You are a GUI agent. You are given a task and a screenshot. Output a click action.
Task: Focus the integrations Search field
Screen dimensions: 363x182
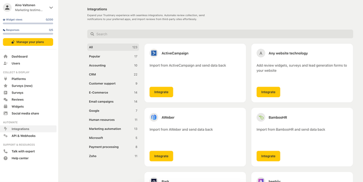point(220,34)
